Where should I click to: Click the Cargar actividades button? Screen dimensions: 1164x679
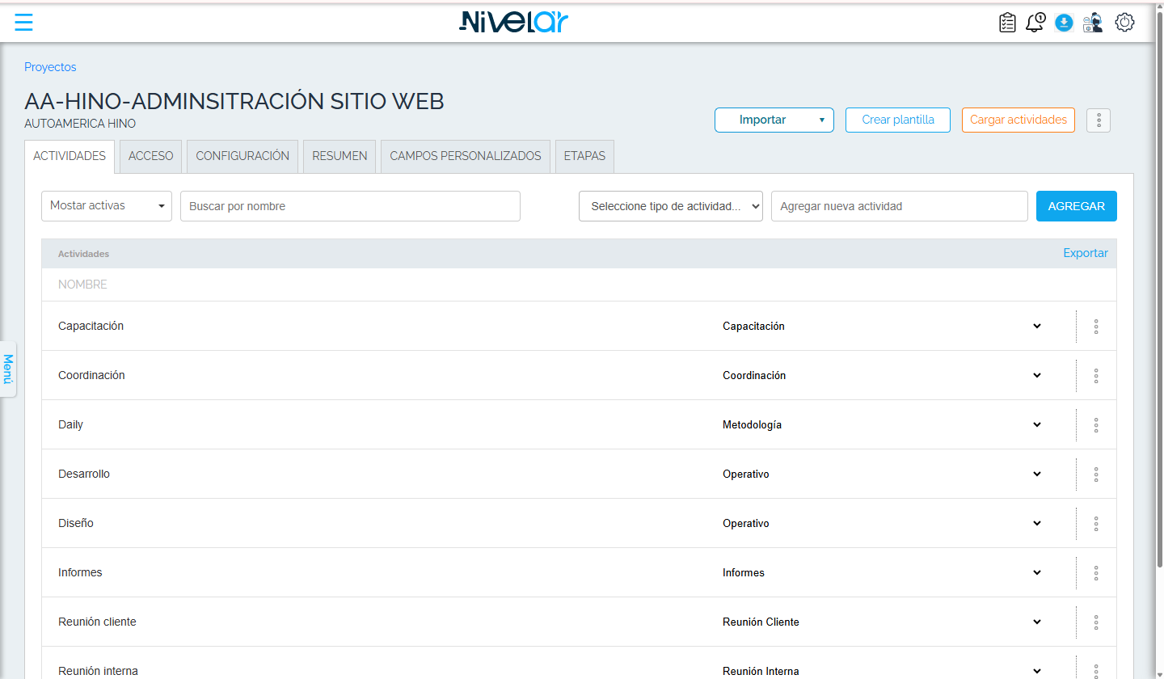click(1018, 120)
